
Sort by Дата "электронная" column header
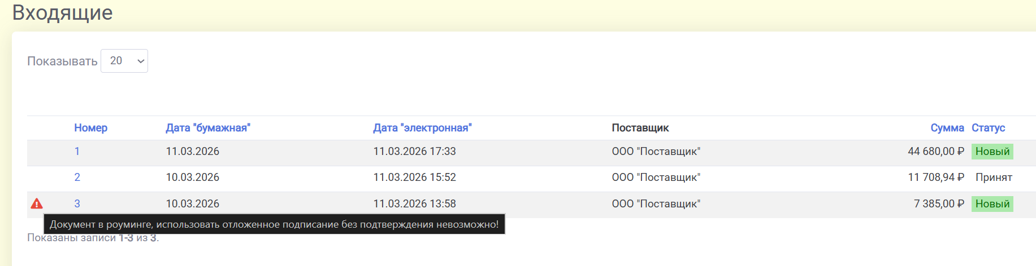coord(422,128)
